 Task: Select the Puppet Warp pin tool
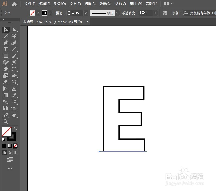(x=6, y=82)
